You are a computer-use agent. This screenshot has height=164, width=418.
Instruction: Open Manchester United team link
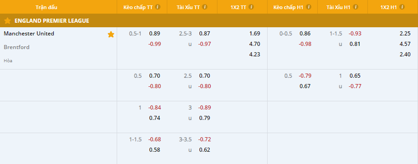29,34
